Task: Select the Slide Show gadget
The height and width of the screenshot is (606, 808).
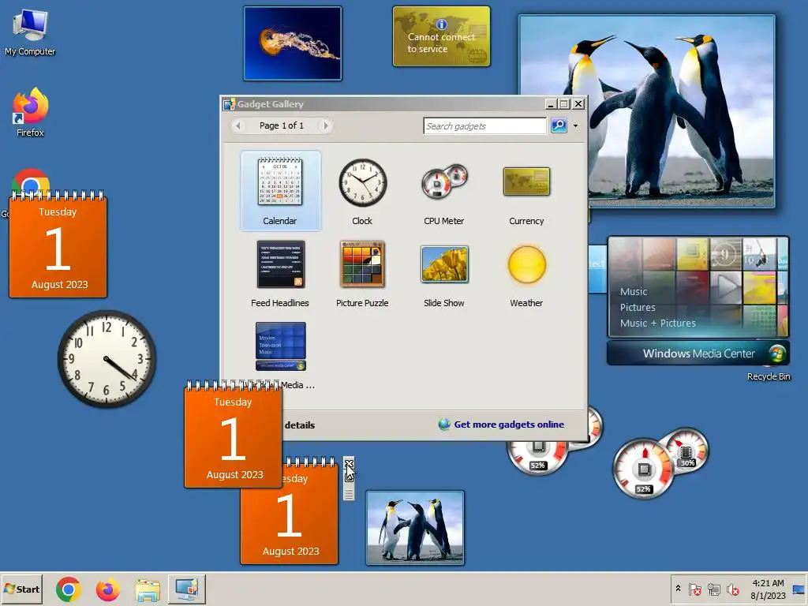Action: click(x=443, y=273)
